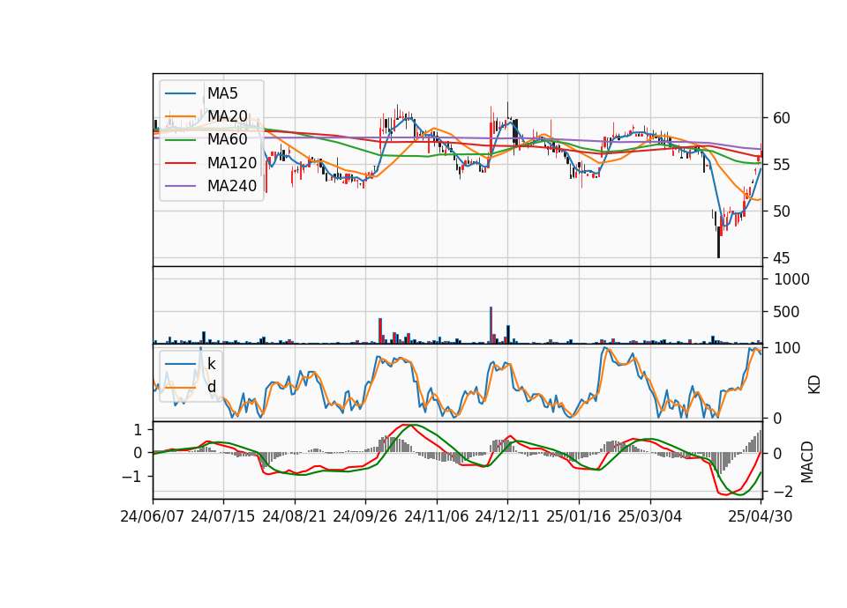Click the 24/09/26 date axis label
Viewport: 847px width, 608px height.
(x=365, y=516)
